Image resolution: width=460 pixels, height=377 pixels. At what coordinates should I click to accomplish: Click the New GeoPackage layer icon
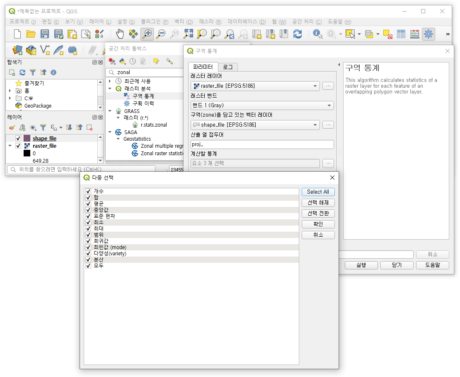tap(31, 50)
